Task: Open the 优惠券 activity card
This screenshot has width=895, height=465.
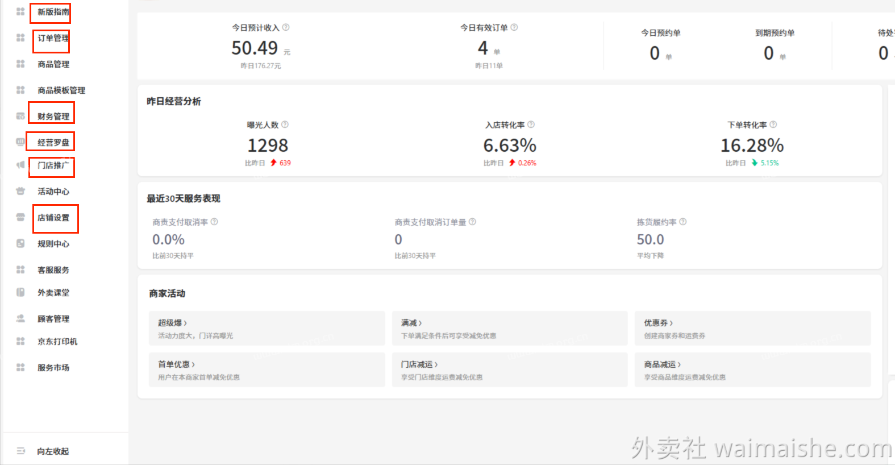Action: click(x=753, y=328)
